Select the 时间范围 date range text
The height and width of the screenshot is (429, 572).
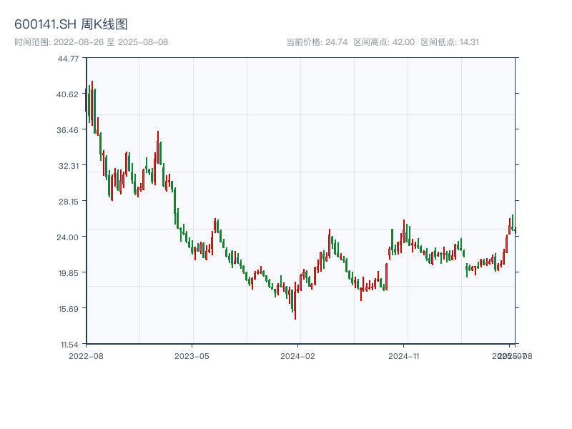(91, 42)
